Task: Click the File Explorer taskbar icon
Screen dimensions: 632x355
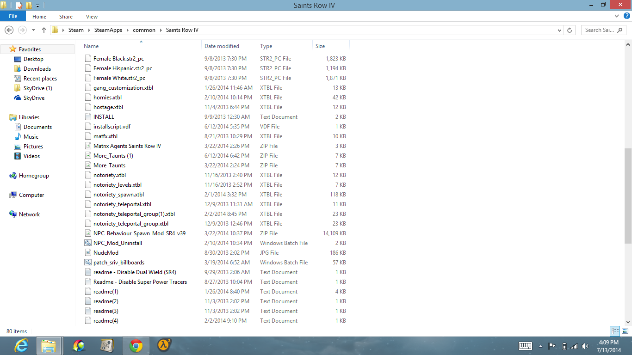Action: (x=49, y=346)
